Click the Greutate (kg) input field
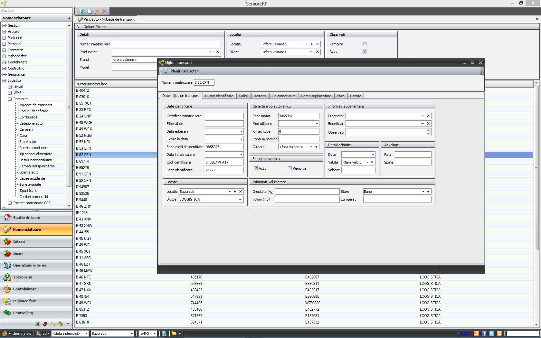This screenshot has width=541, height=338. click(x=307, y=192)
